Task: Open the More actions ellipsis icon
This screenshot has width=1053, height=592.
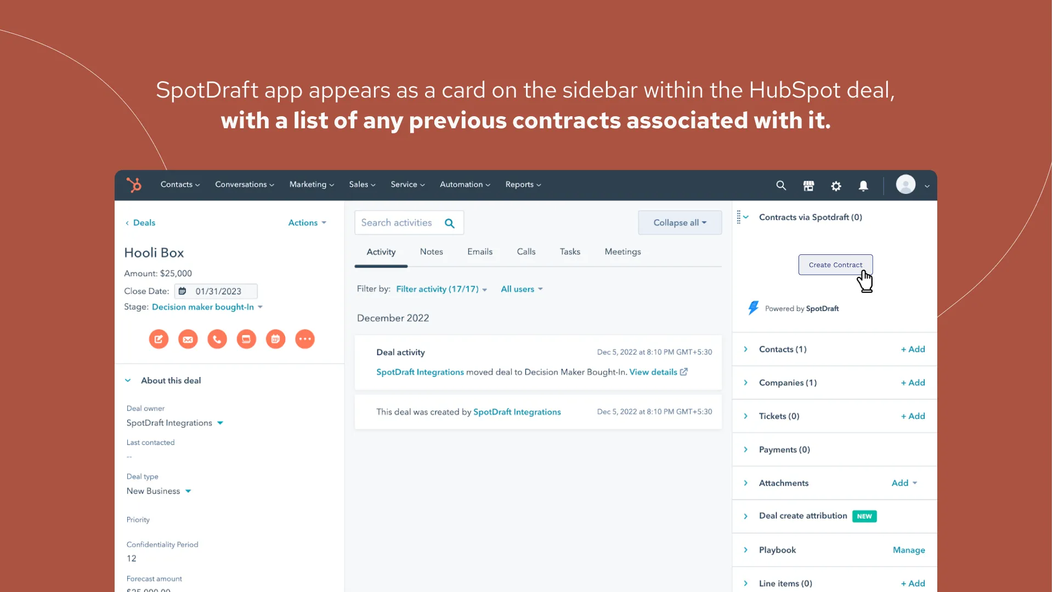Action: point(305,339)
